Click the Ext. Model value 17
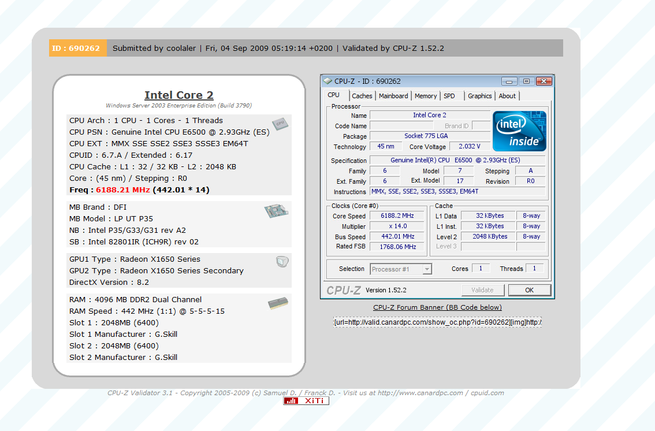 pyautogui.click(x=459, y=181)
